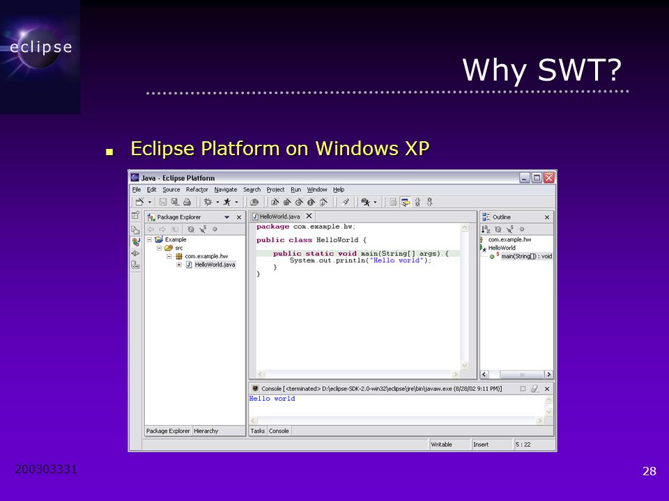
Task: Collapse the com.example.hw package node
Action: point(169,257)
